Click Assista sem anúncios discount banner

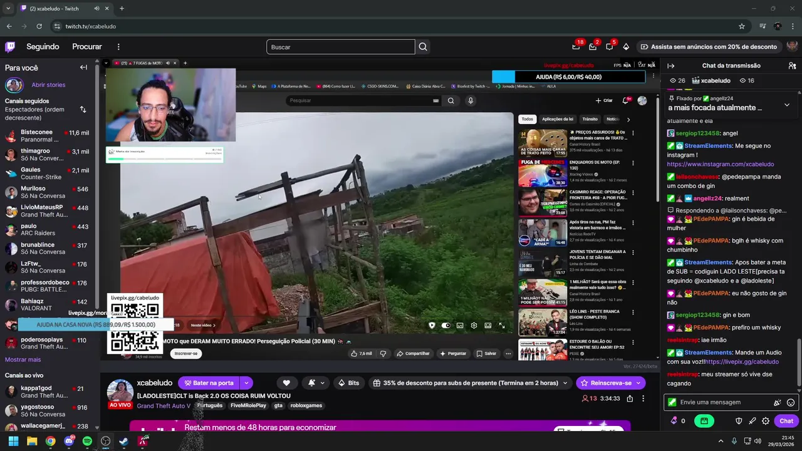(x=709, y=46)
